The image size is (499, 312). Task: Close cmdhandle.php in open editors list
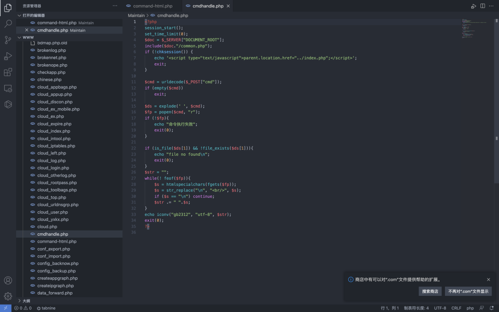[27, 30]
